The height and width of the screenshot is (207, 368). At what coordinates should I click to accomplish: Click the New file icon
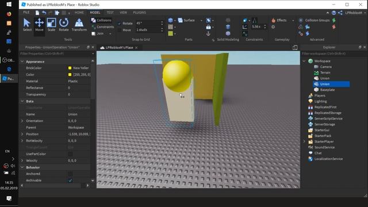(37, 13)
